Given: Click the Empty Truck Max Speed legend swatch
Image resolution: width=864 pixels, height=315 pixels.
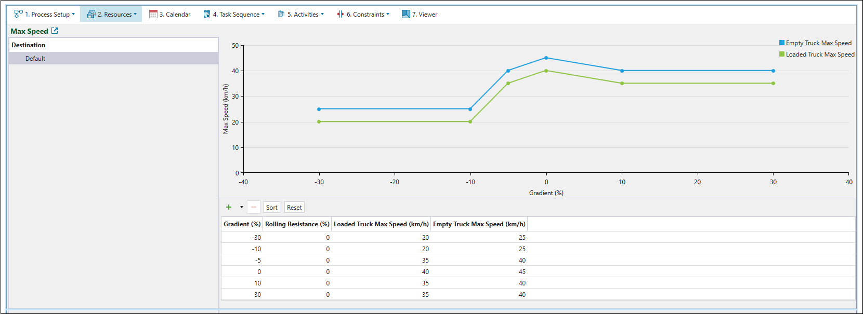Looking at the screenshot, I should 782,43.
